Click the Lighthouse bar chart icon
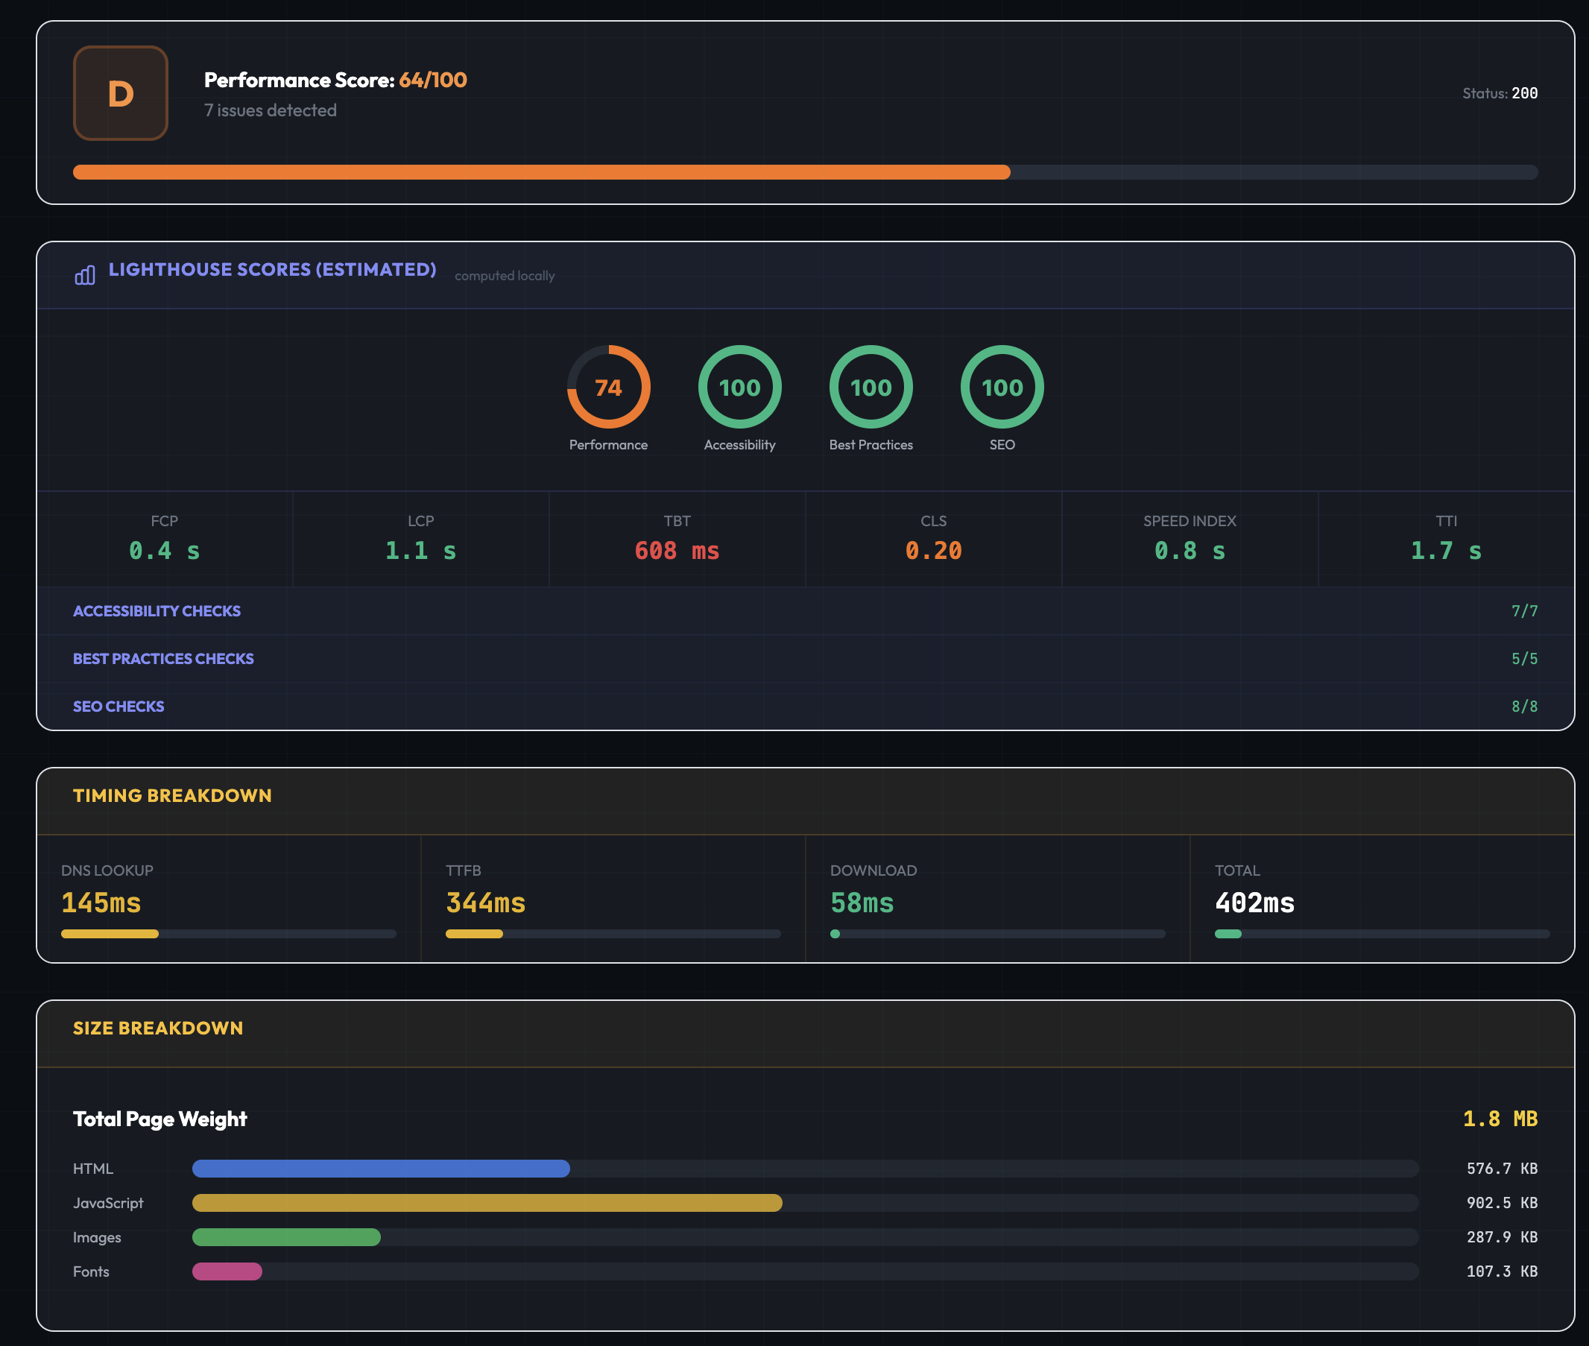 pos(85,275)
